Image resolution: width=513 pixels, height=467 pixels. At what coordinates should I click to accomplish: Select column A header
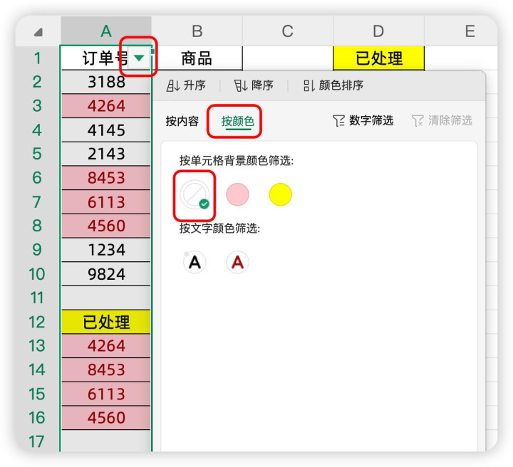(x=106, y=31)
